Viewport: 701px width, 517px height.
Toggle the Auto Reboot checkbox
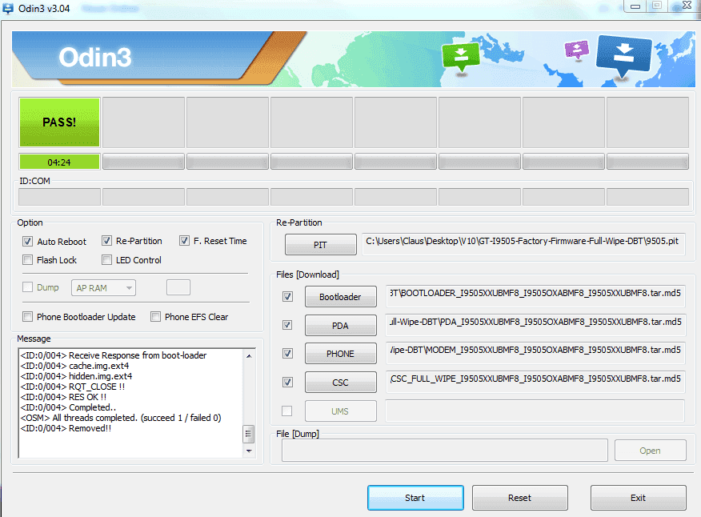28,242
